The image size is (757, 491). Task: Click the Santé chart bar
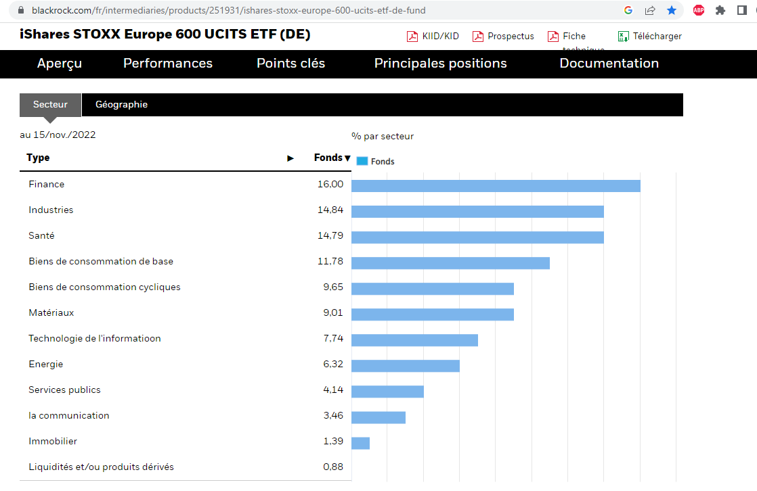[x=477, y=237]
